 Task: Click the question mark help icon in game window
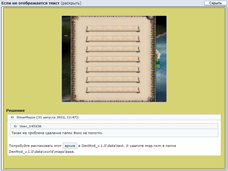click(151, 17)
